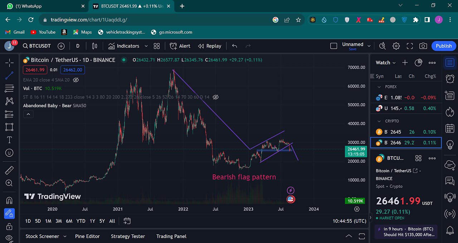458x243 pixels.
Task: Toggle lock all drawing tools
Action: [9, 227]
